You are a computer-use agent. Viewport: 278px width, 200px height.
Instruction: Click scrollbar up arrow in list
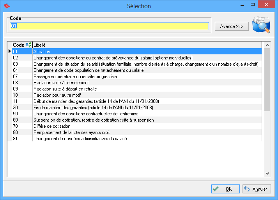click(x=267, y=45)
